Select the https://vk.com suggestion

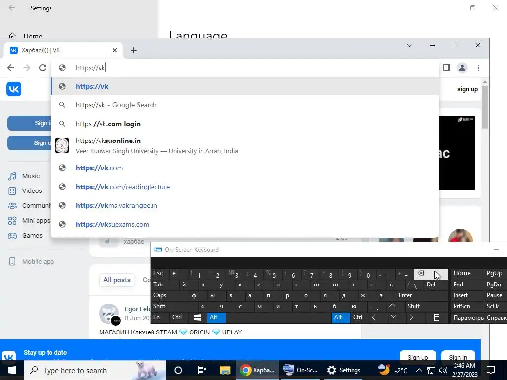pyautogui.click(x=245, y=168)
